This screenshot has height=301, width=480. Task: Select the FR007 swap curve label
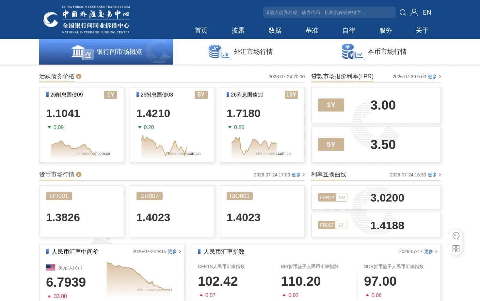tap(327, 225)
